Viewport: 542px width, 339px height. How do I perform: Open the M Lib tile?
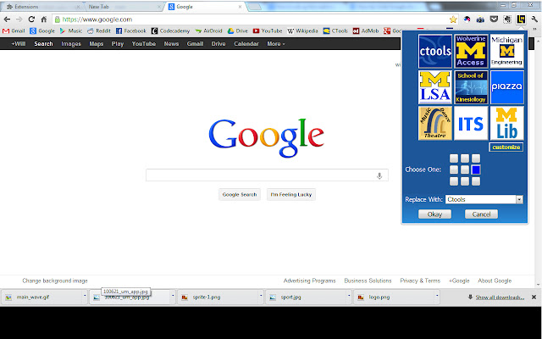pos(506,123)
